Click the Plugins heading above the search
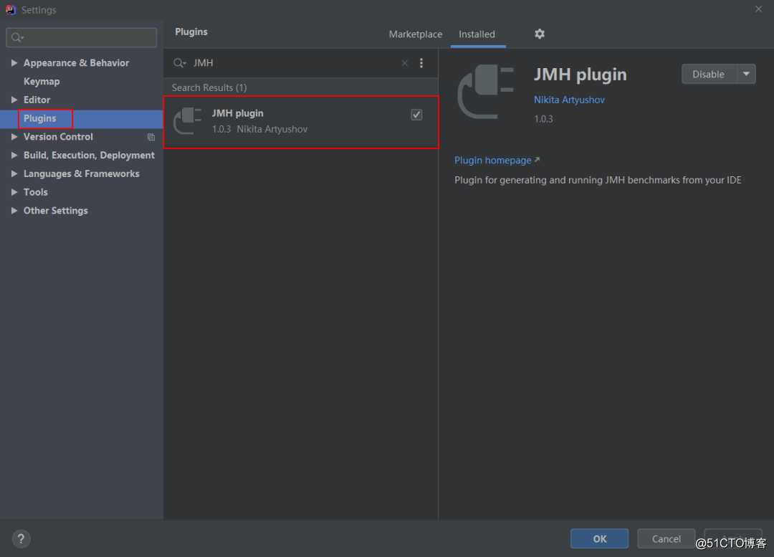The width and height of the screenshot is (774, 557). coord(191,32)
